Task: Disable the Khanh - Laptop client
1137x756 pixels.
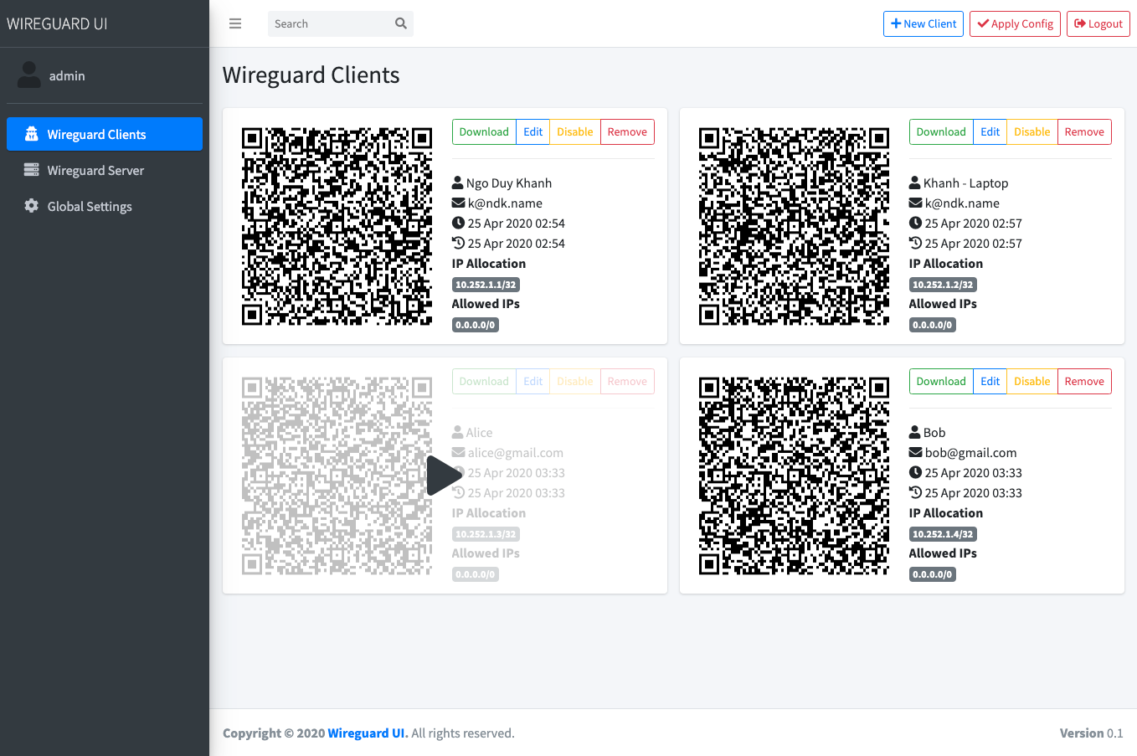Action: (x=1032, y=131)
